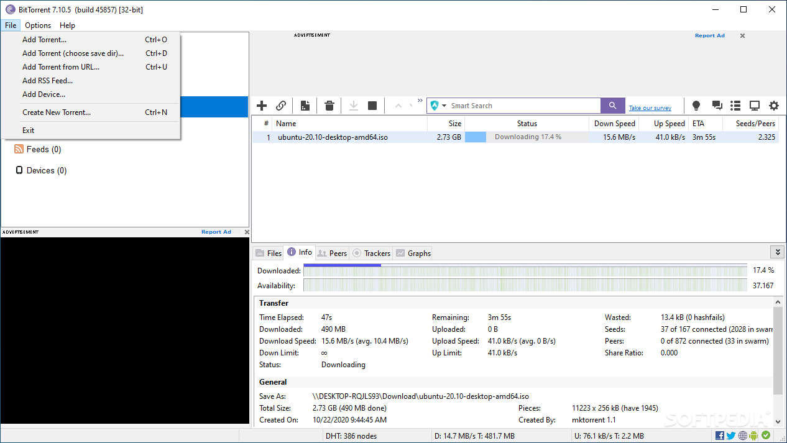Open the Help menu
This screenshot has height=443, width=787.
67,25
